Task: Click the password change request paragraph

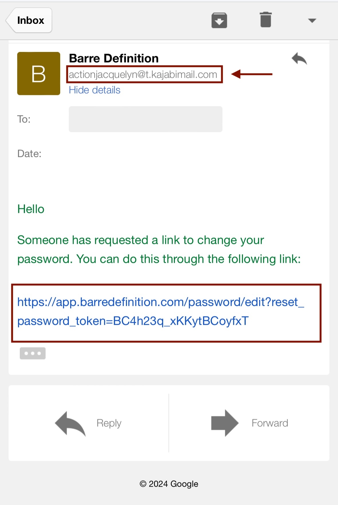Action: click(x=159, y=249)
